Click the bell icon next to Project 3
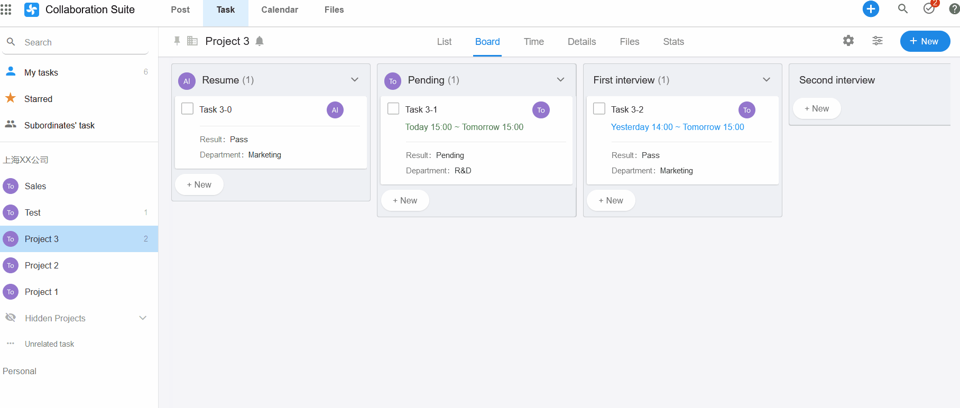The height and width of the screenshot is (408, 960). click(260, 41)
